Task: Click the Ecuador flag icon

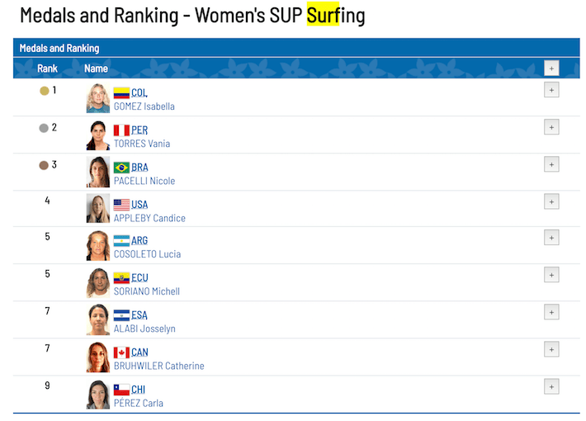Action: point(121,278)
